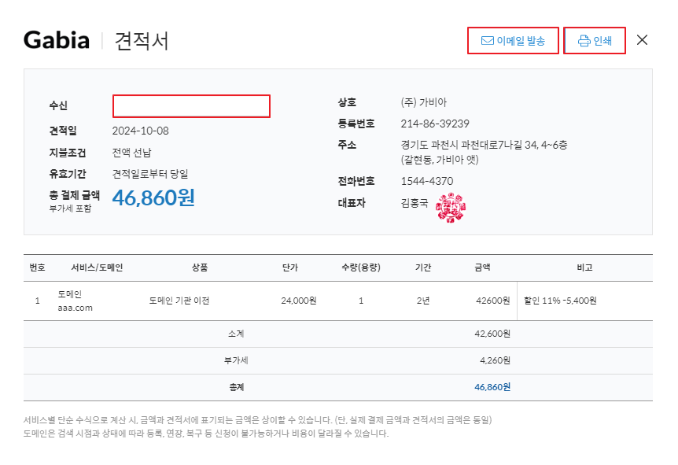Click the 소계 row label
Viewport: 678px width, 465px height.
pyautogui.click(x=236, y=334)
